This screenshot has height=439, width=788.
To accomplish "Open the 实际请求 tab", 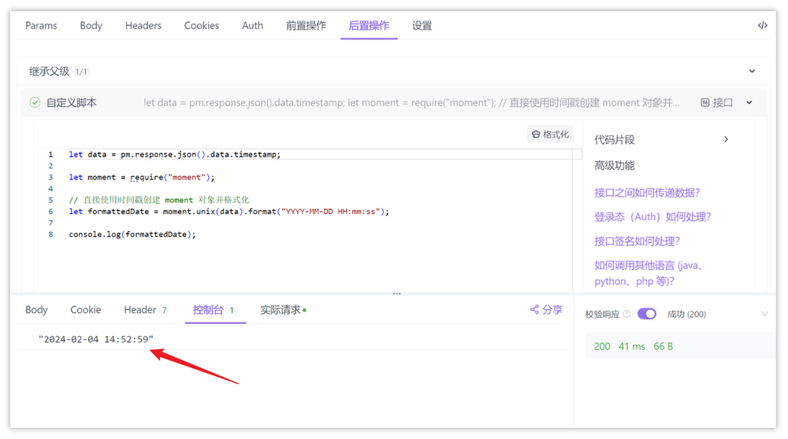I will click(281, 310).
